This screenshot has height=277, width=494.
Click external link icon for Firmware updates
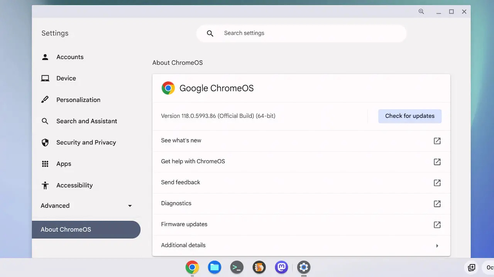pyautogui.click(x=437, y=225)
